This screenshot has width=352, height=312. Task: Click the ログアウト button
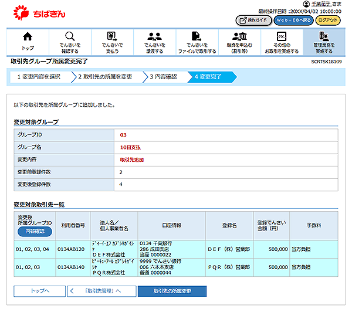(328, 21)
